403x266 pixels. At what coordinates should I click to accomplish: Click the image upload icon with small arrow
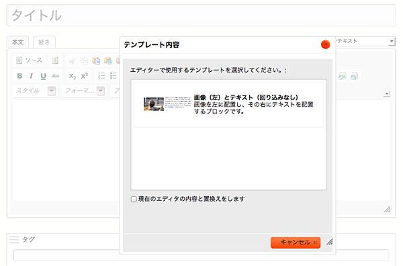point(342,76)
